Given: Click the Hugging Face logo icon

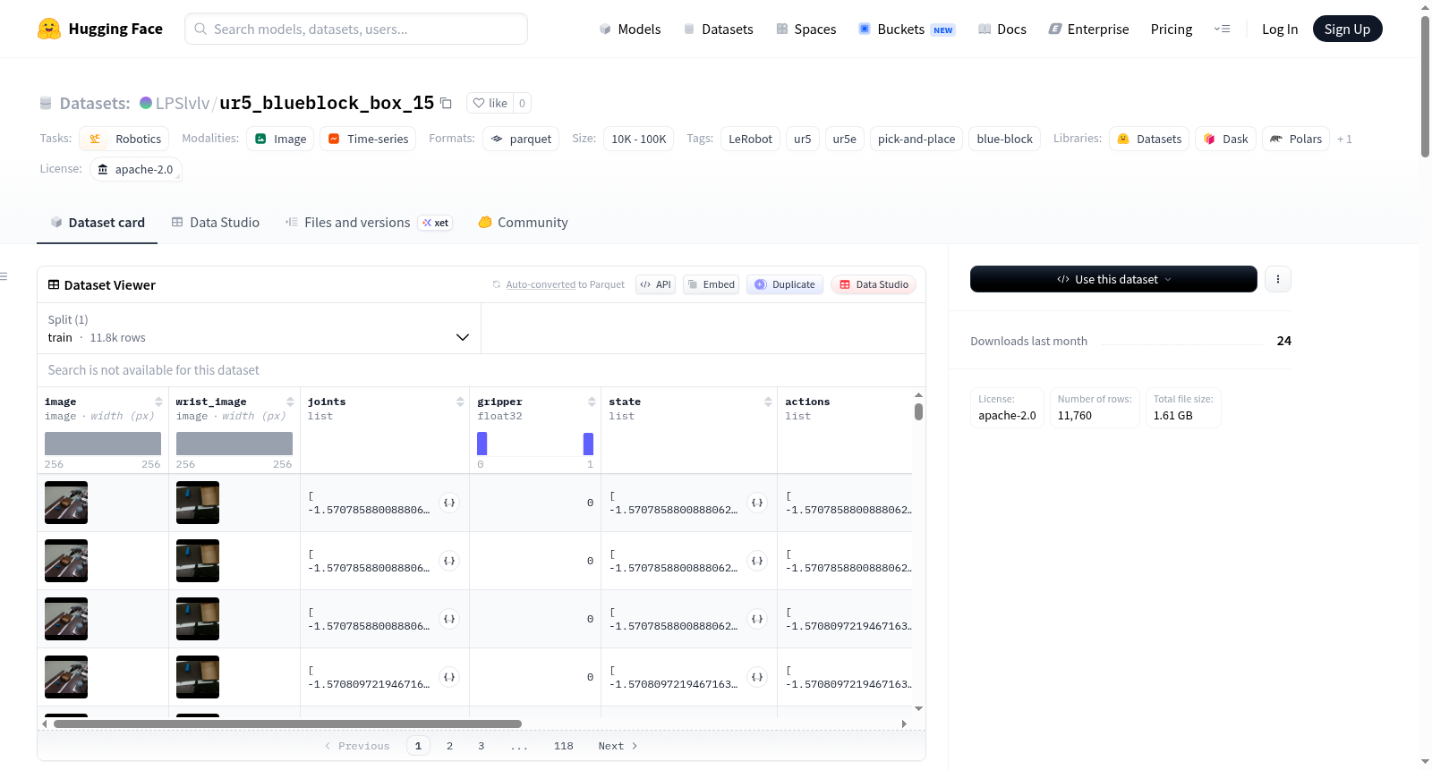Looking at the screenshot, I should 49,29.
